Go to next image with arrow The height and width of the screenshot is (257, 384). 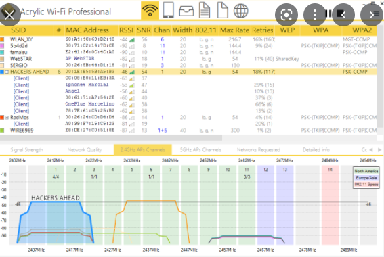point(372,15)
